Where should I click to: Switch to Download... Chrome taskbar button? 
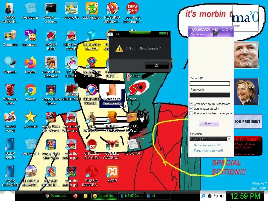(x=57, y=196)
